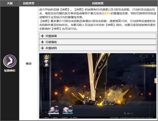
Task: Click the 技能效果 column header
Action: click(x=98, y=3)
